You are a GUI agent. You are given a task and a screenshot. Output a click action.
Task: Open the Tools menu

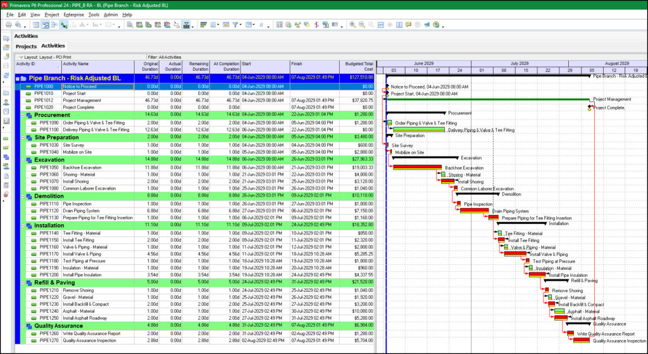click(94, 15)
